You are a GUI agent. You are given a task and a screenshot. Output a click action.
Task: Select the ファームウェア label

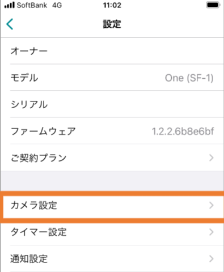43,131
